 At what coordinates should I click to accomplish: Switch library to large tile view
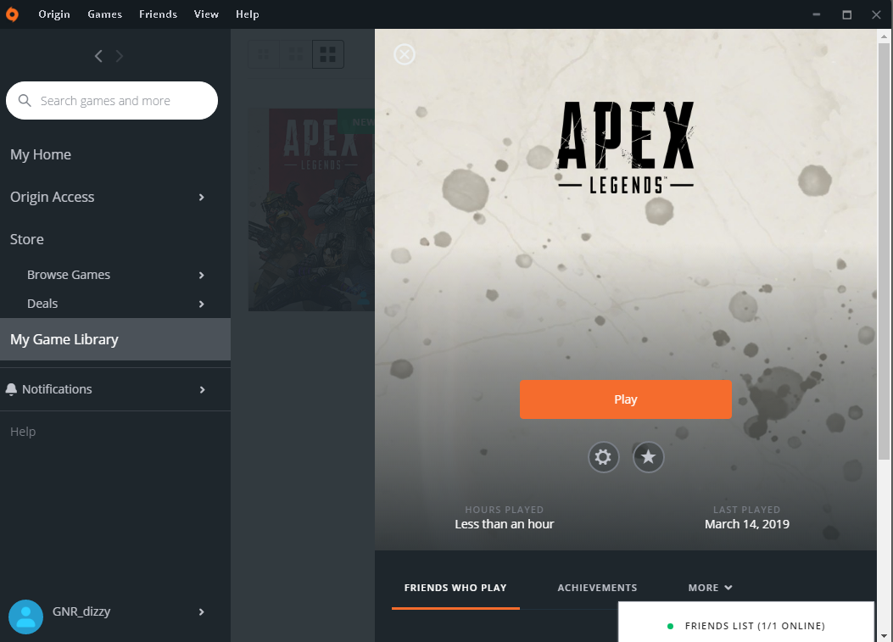click(328, 54)
